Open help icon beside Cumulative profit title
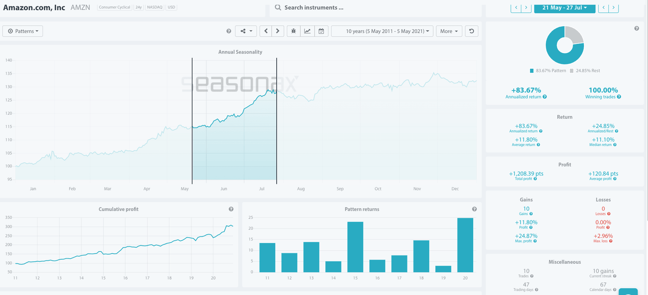The image size is (648, 295). pos(231,209)
